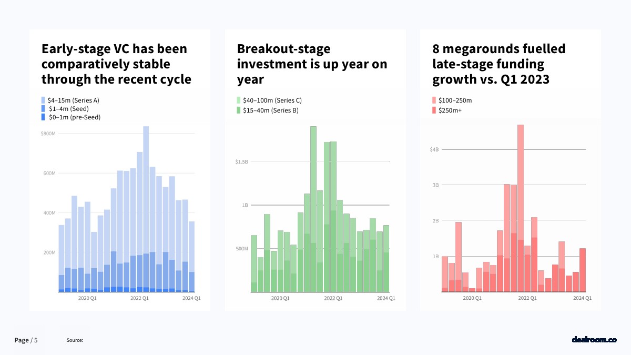Click the 2020 Q1 label on the blue chart

point(87,298)
